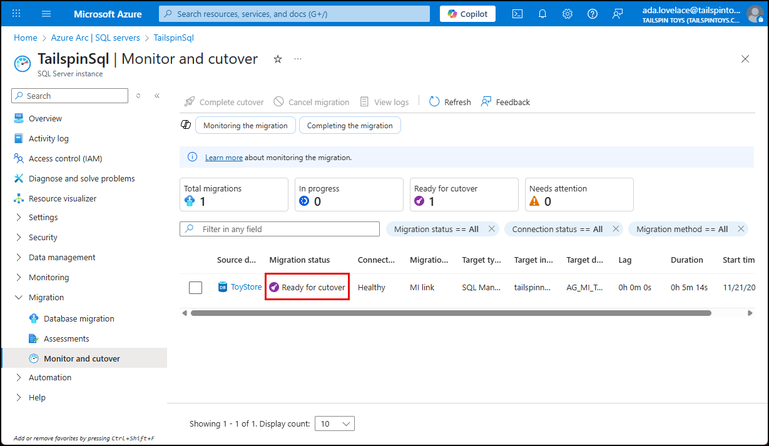Switch to the Completing the migration tab
Screen dimensions: 769x446
(x=350, y=125)
